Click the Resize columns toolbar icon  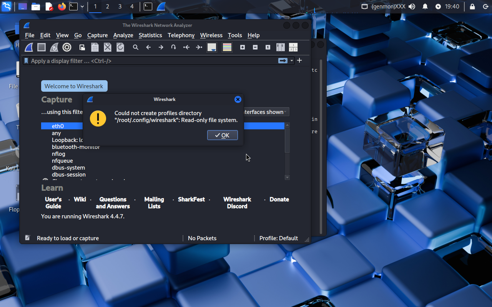pyautogui.click(x=281, y=47)
